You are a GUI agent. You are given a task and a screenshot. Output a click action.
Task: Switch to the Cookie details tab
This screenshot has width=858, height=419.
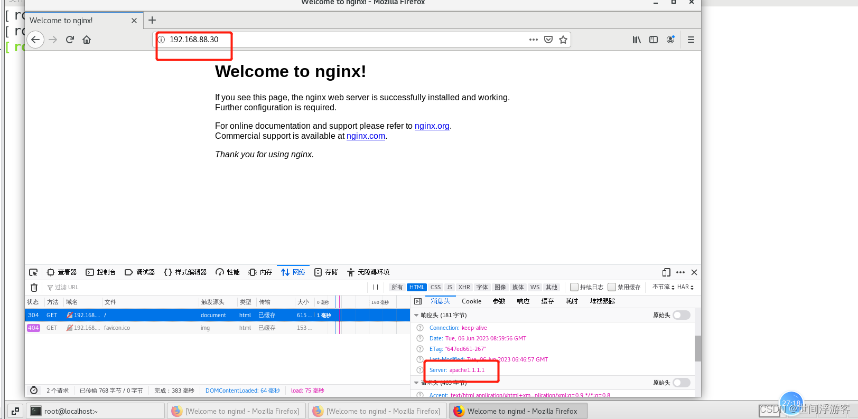[x=471, y=301]
